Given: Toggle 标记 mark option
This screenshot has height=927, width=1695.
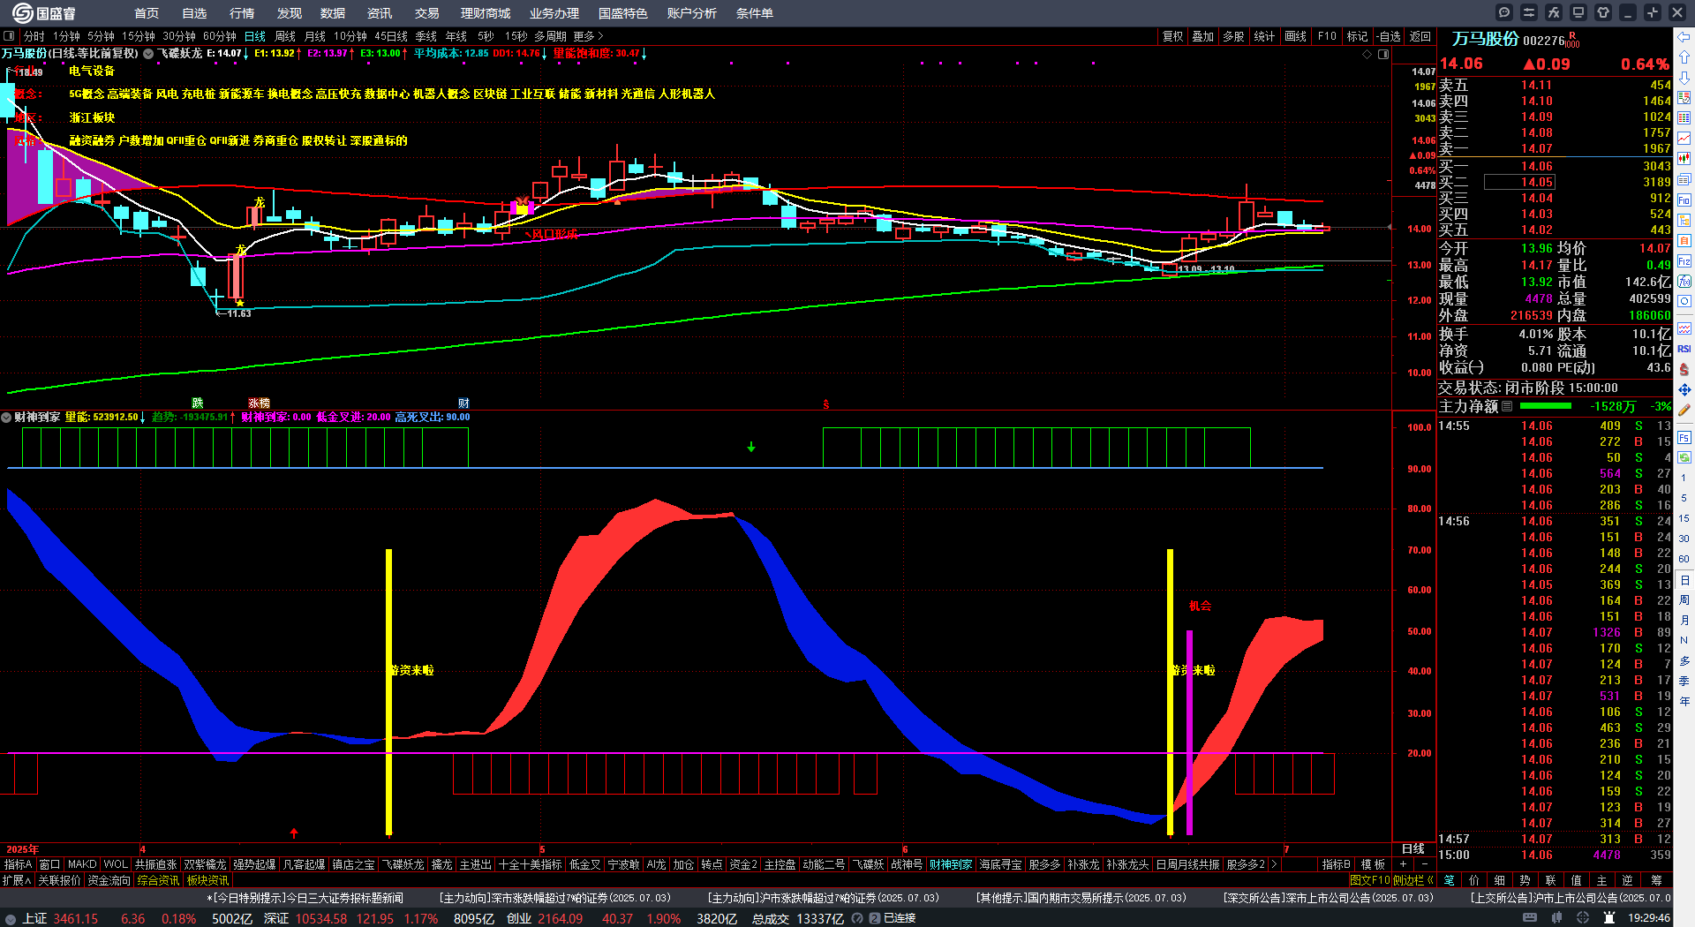Looking at the screenshot, I should [1357, 36].
